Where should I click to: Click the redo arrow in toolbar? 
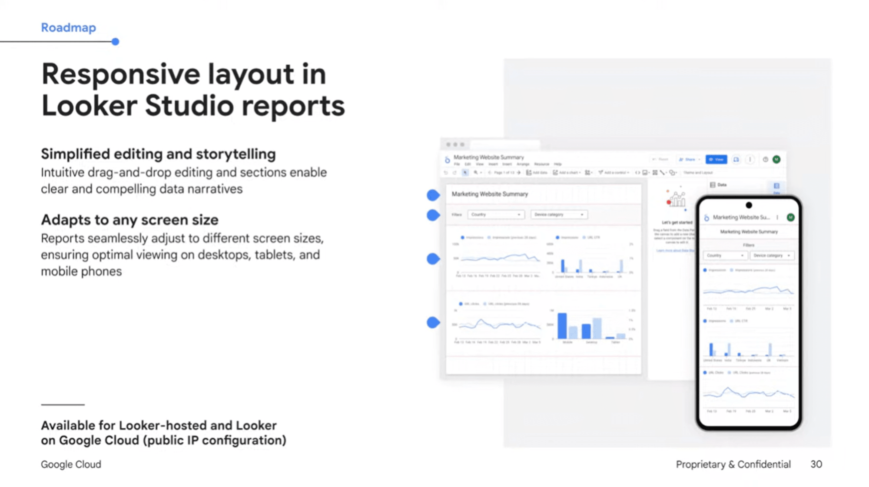pyautogui.click(x=455, y=173)
